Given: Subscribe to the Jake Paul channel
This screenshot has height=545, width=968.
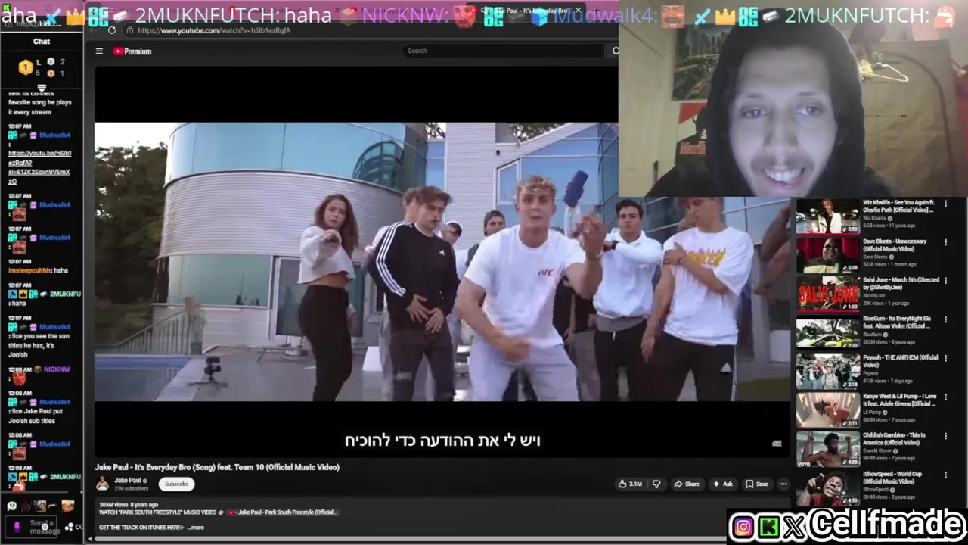Looking at the screenshot, I should click(177, 484).
